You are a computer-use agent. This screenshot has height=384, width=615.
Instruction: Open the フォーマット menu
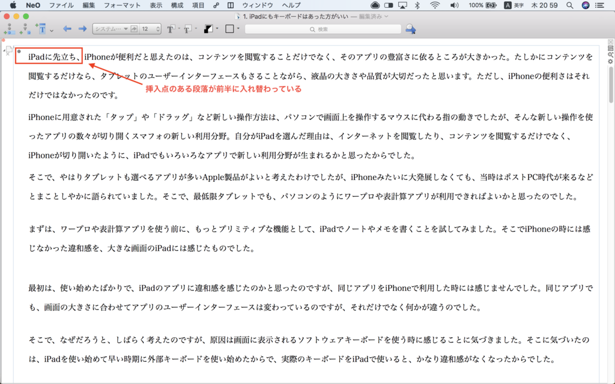[x=122, y=5]
